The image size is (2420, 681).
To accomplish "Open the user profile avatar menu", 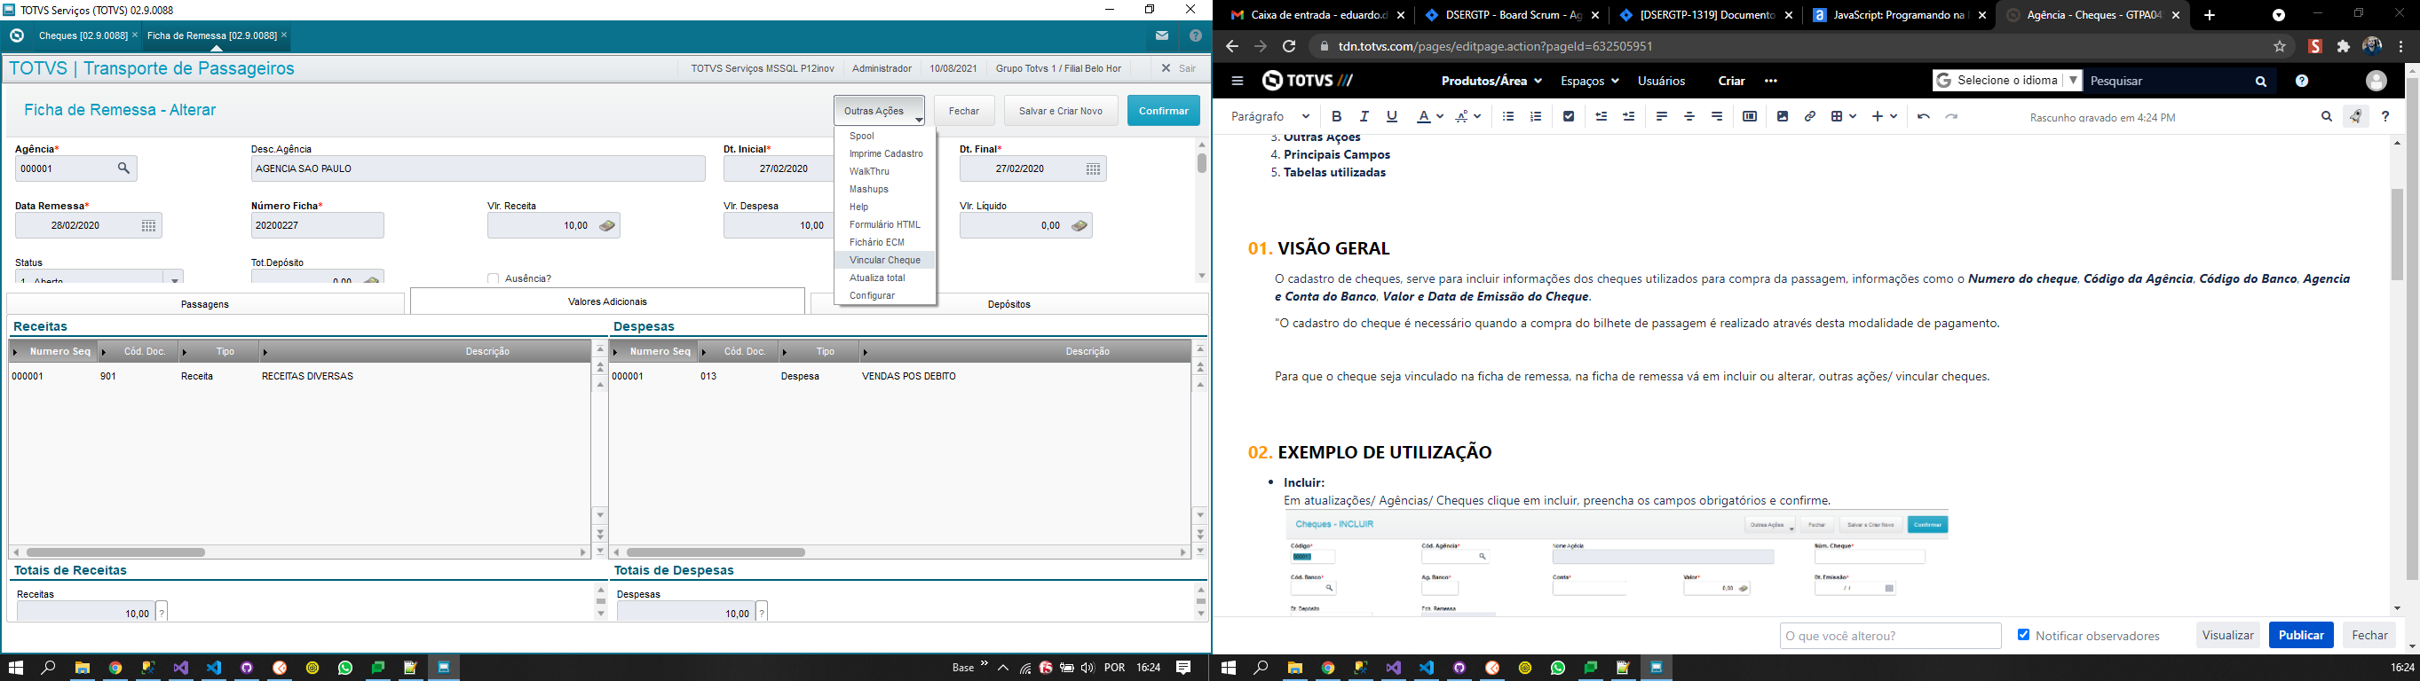I will (x=2376, y=82).
